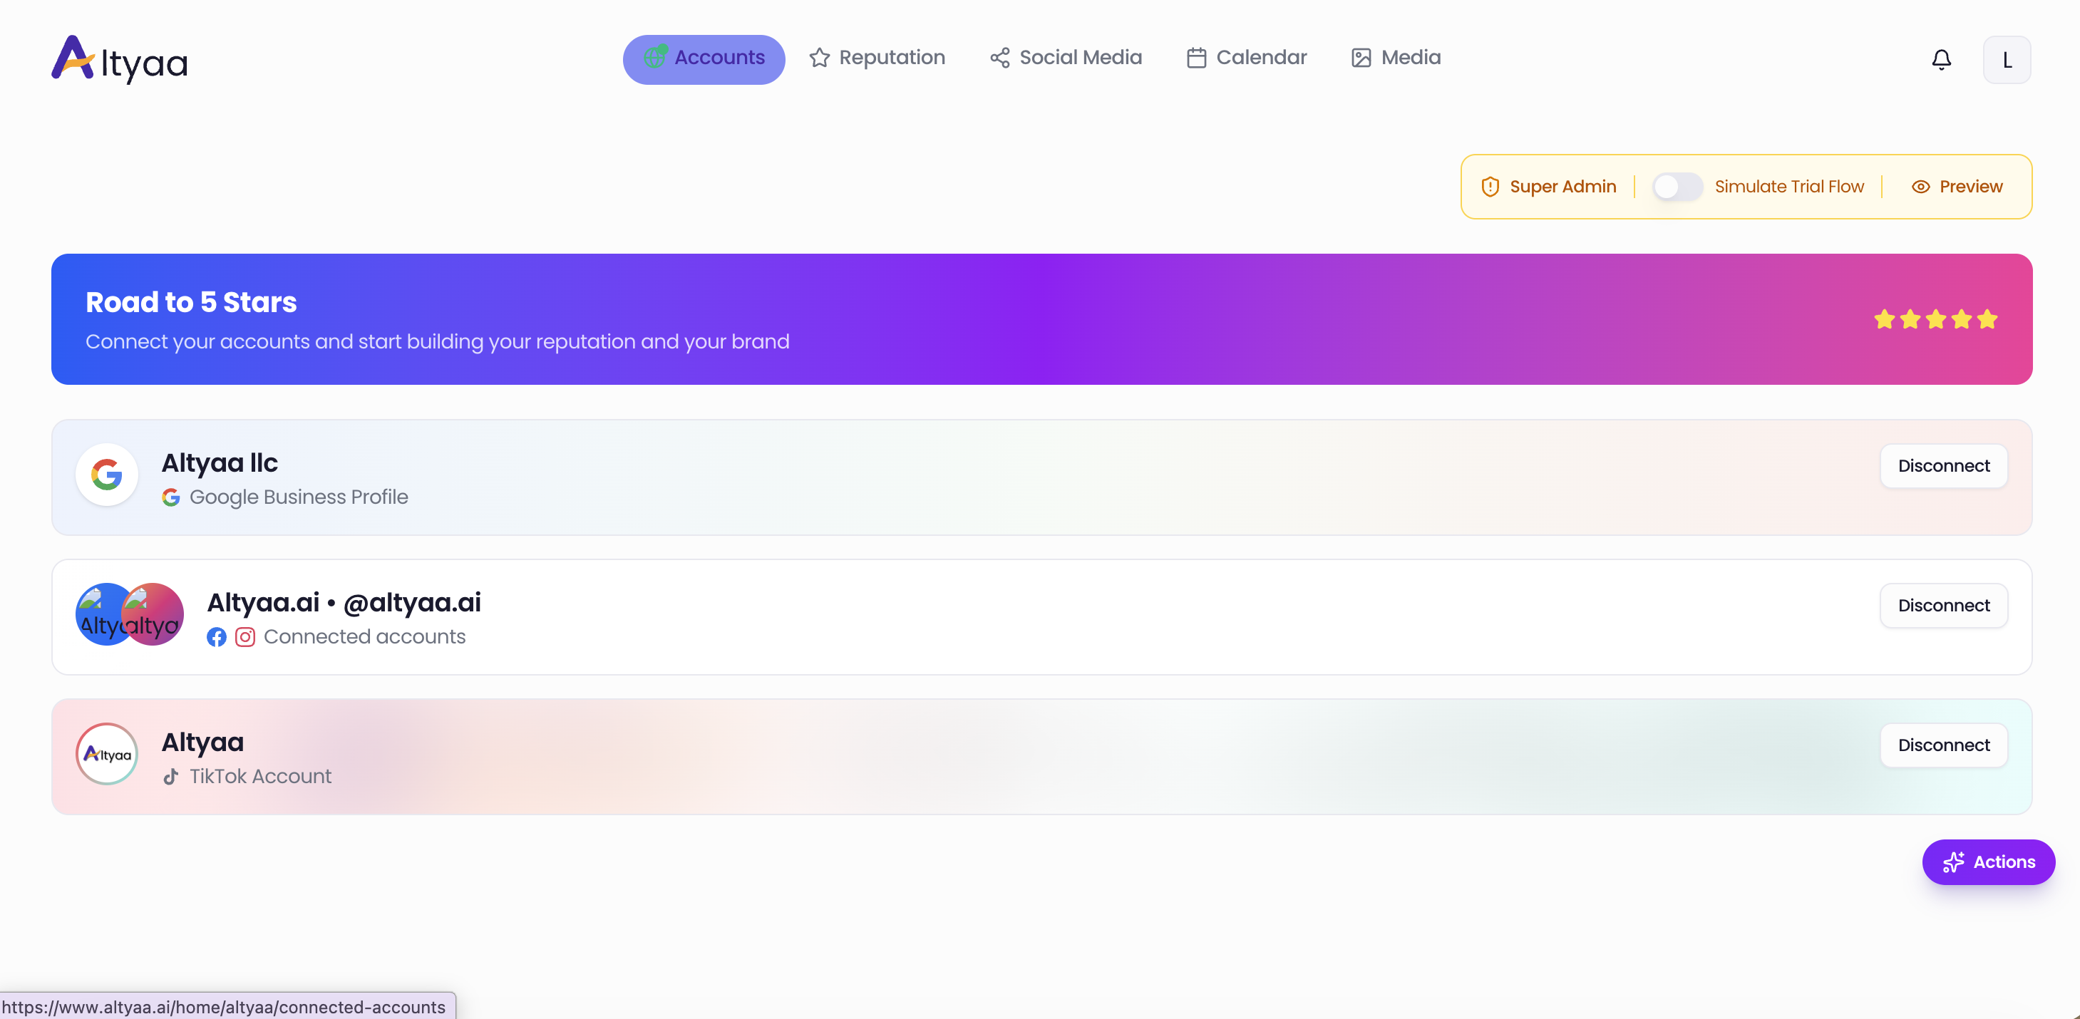
Task: Click the Instagram icon under Altyaa.ai
Action: [244, 637]
